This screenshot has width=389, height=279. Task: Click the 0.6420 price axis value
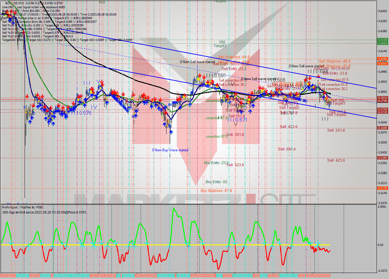pos(382,11)
